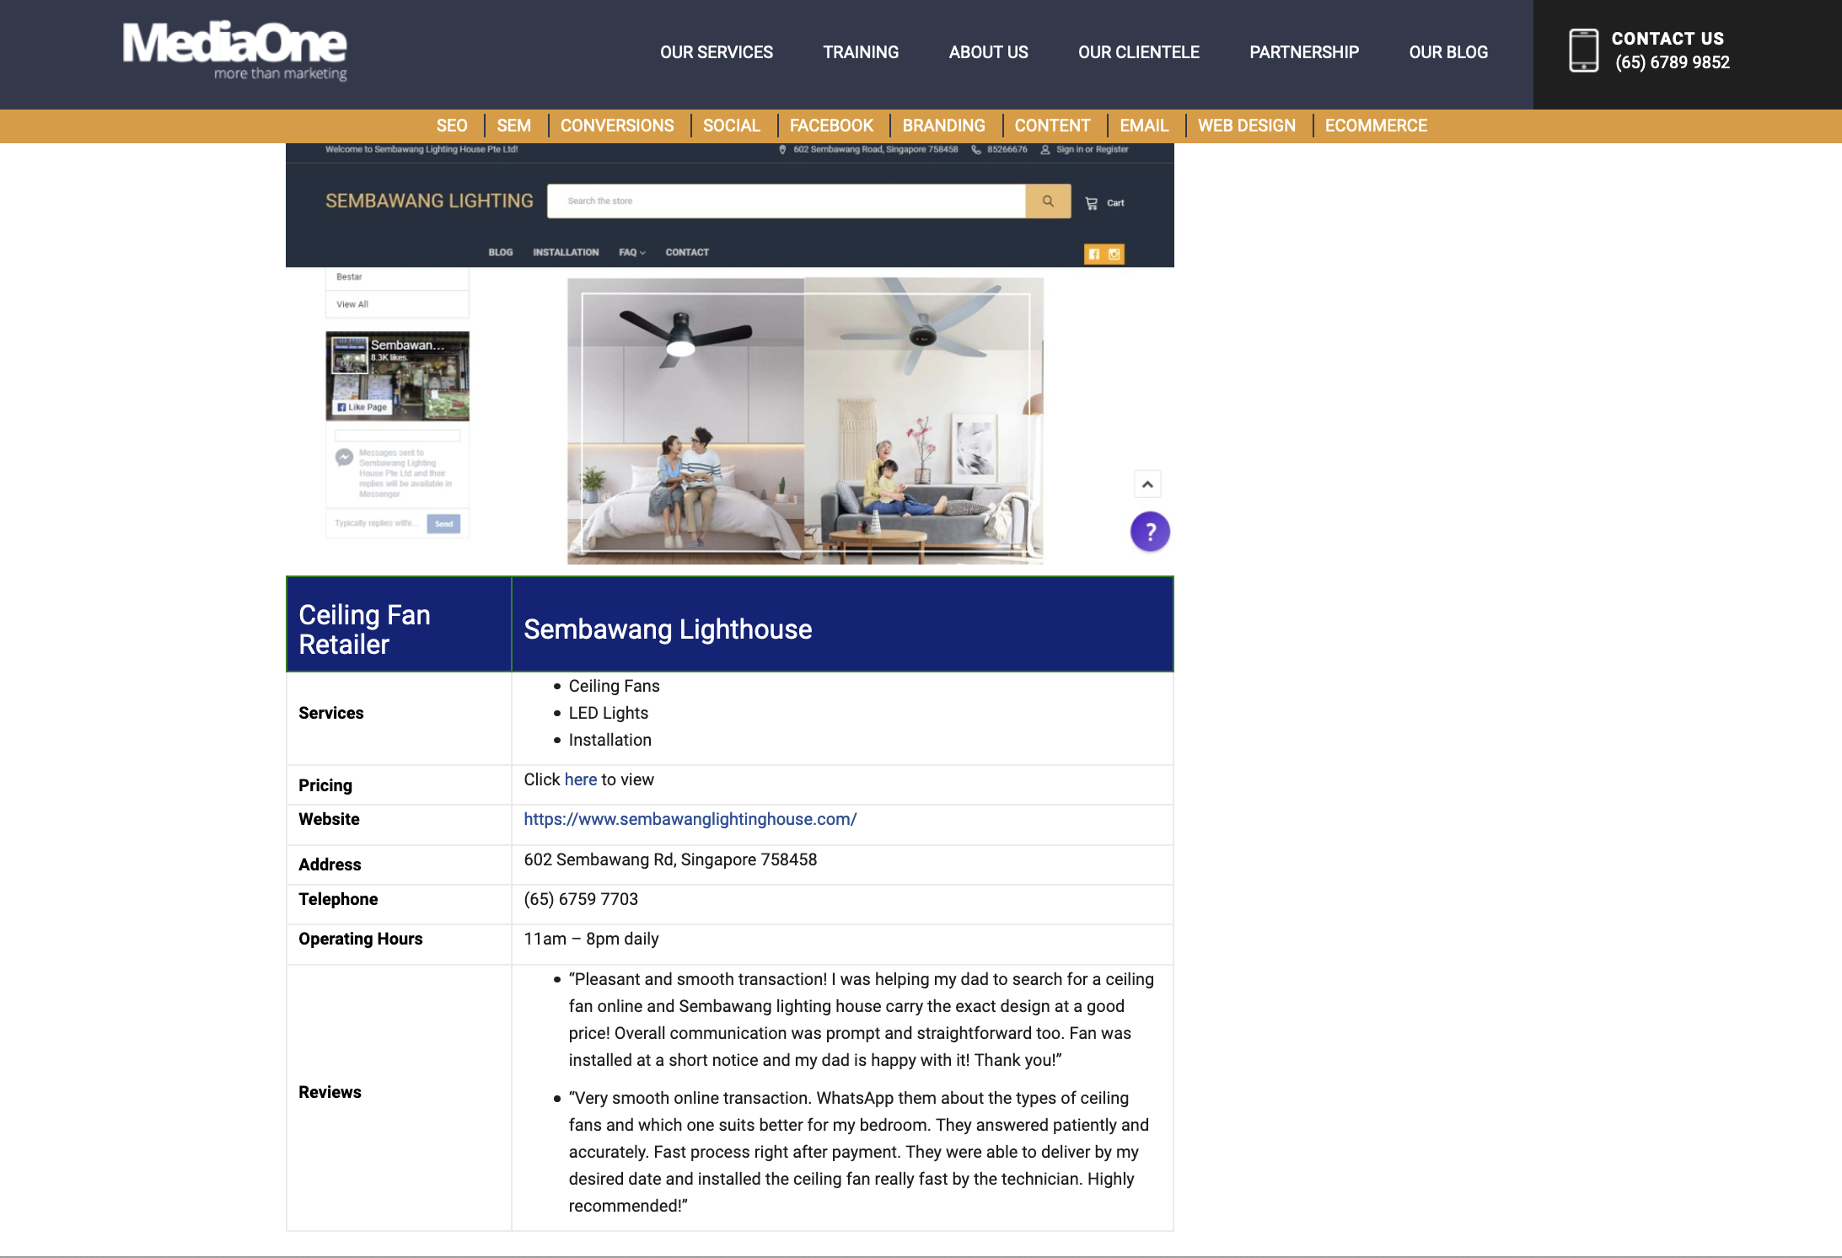Select SEM in the orange bar
1842x1258 pixels.
pyautogui.click(x=513, y=126)
